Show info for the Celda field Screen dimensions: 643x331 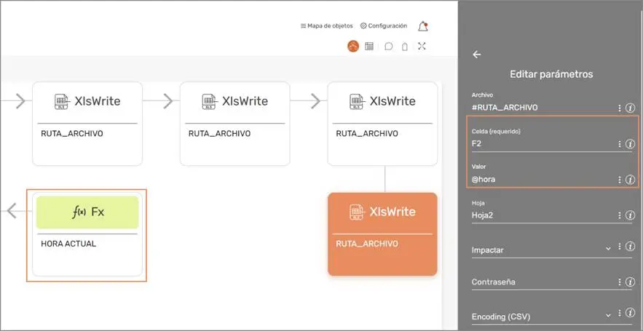coord(631,144)
